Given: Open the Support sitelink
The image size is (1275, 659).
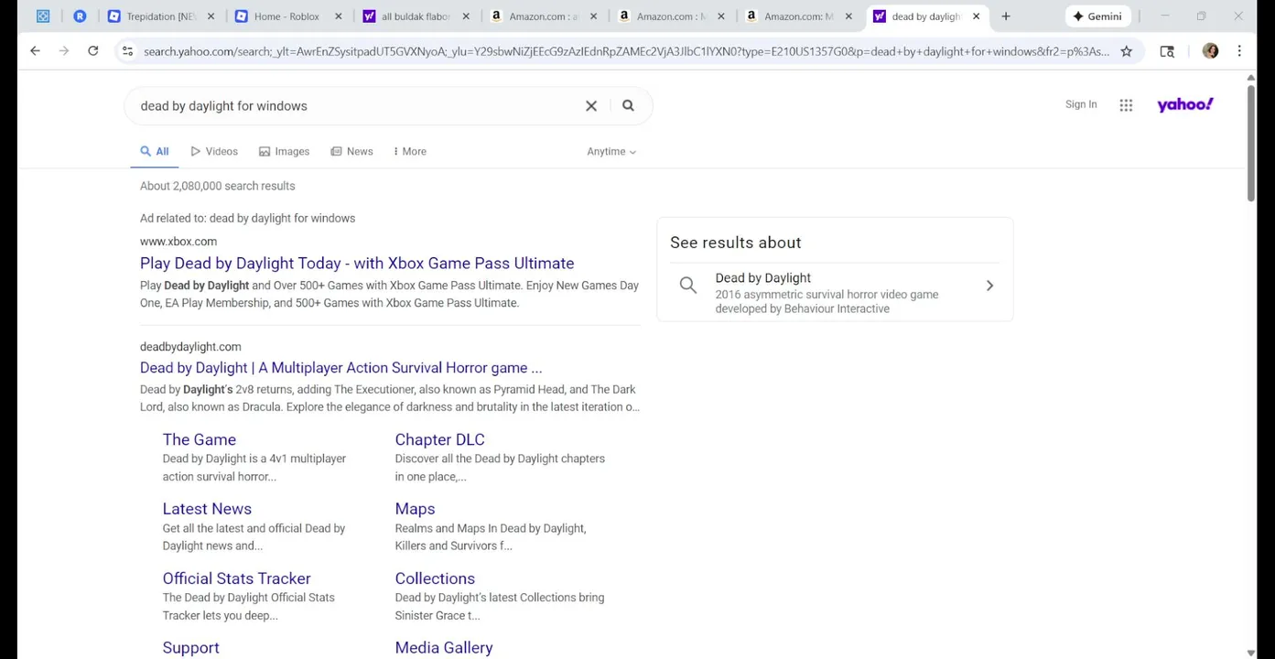Looking at the screenshot, I should click(190, 648).
